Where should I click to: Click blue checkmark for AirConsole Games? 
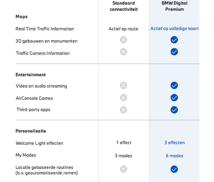[174, 98]
